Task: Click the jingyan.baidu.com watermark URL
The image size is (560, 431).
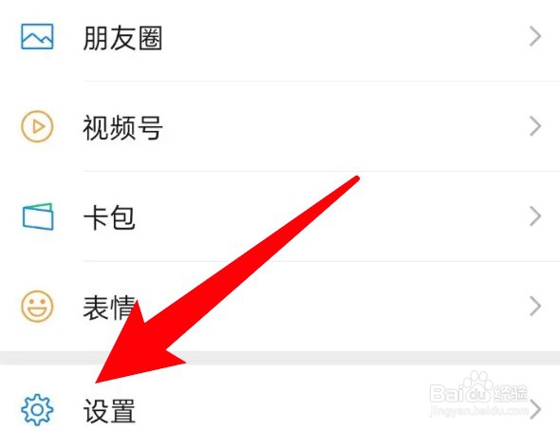Action: point(478,410)
